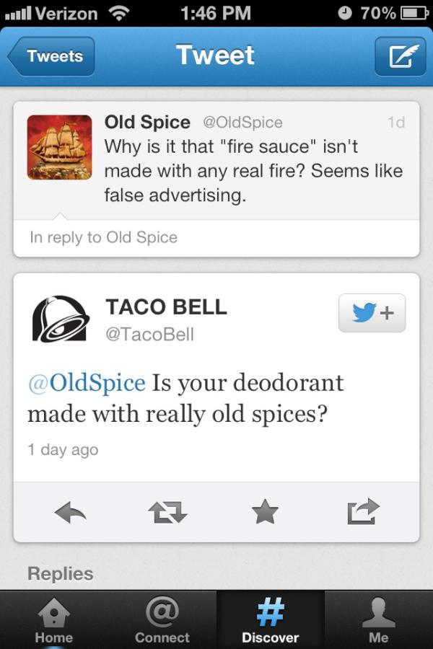Viewport: 433px width, 649px height.
Task: Reply to the Taco Bell tweet
Action: click(70, 513)
